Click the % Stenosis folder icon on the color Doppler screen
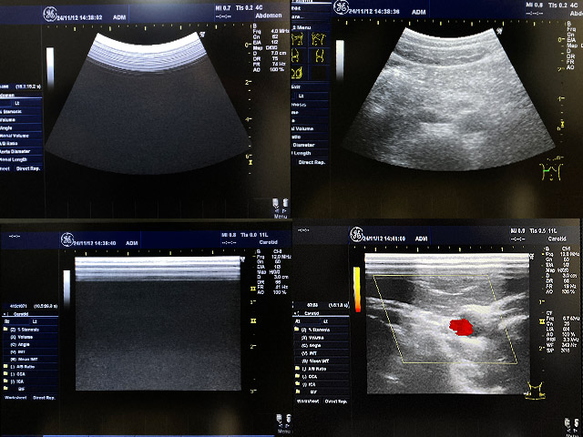This screenshot has width=583, height=437. coord(297,330)
